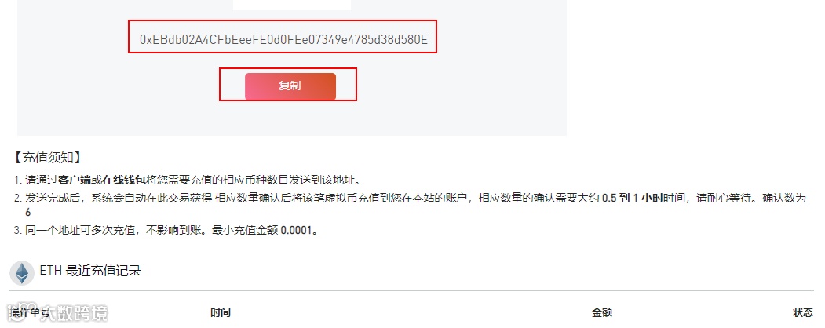Click the 状态 column header
825x328 pixels.
click(803, 313)
